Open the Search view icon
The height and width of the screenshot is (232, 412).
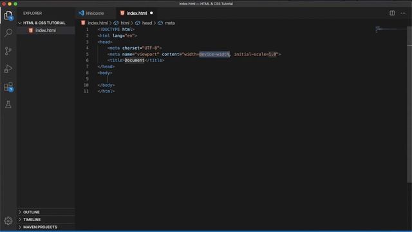tap(8, 33)
